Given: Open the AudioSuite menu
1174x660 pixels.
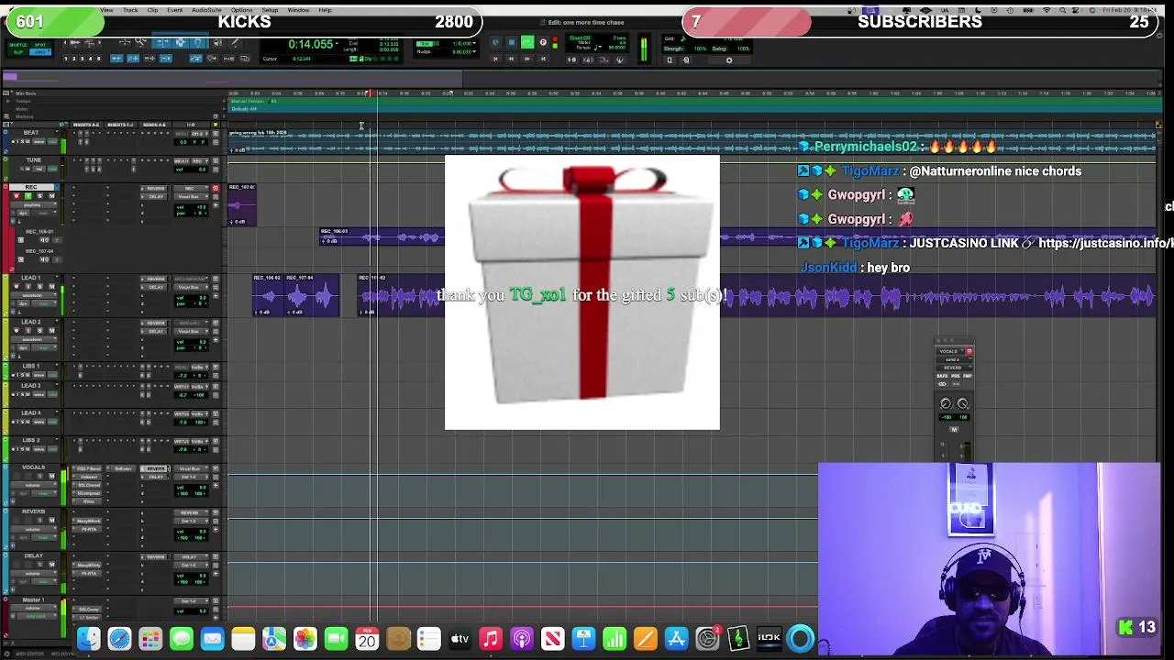Looking at the screenshot, I should tap(206, 10).
